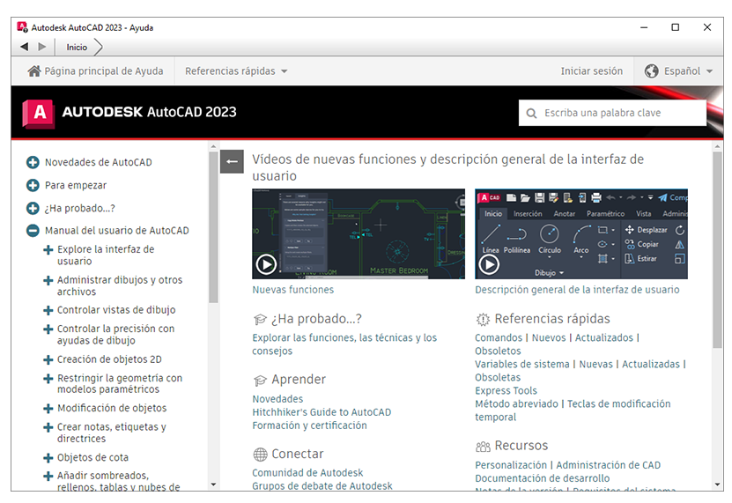
Task: Open Formación y certificación link
Action: tap(309, 425)
